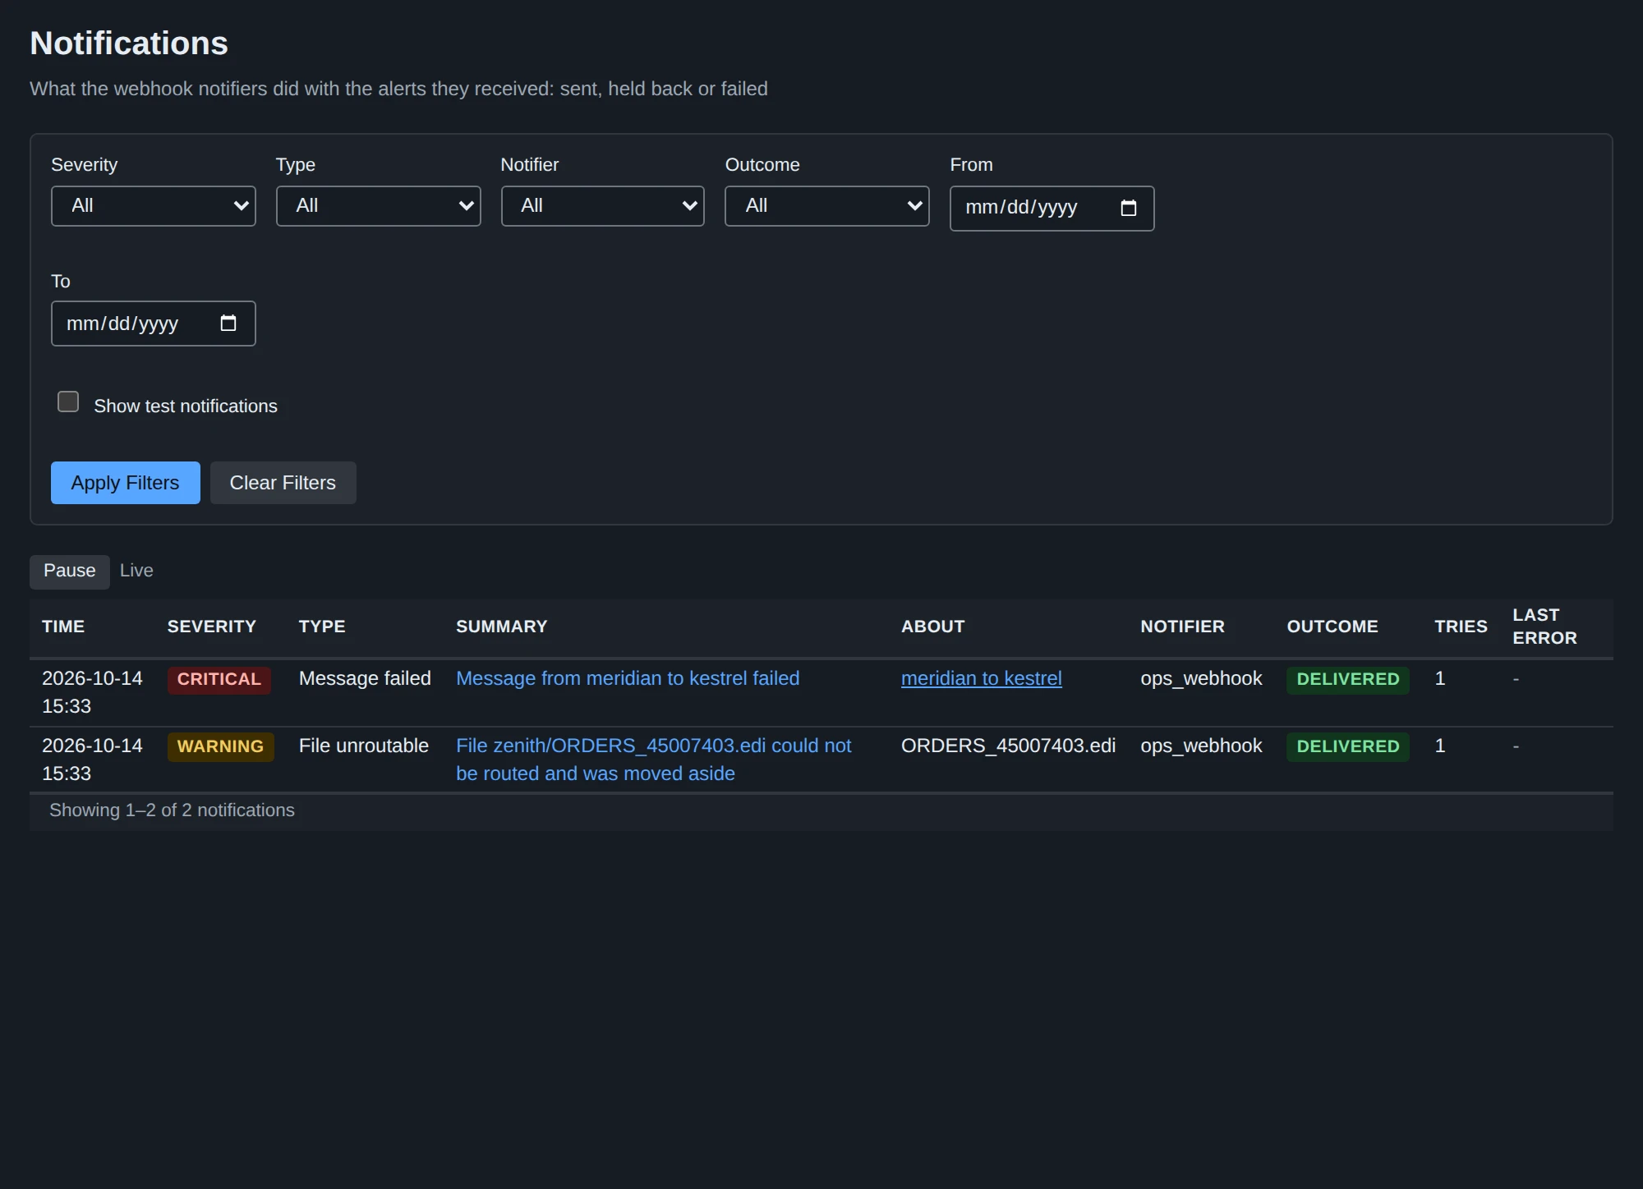Click the DELIVERED badge in File unroutable row

[1347, 747]
